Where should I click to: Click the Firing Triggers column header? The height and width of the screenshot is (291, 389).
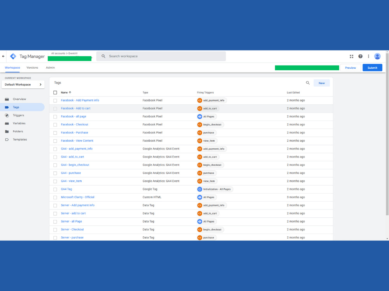205,93
